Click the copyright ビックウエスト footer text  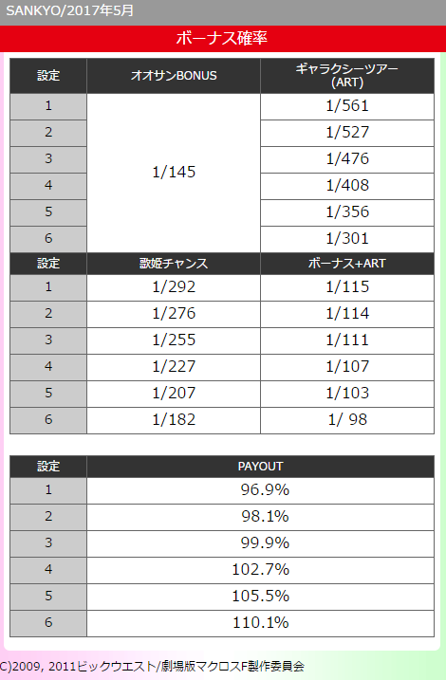pyautogui.click(x=152, y=666)
